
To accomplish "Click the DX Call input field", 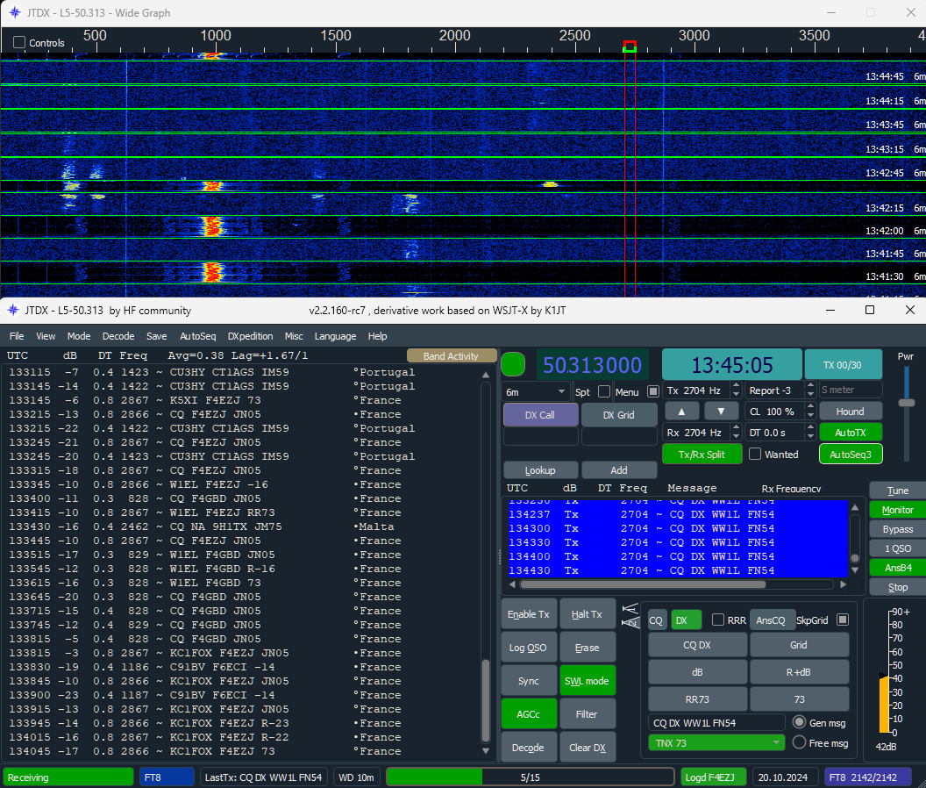I will [x=540, y=435].
